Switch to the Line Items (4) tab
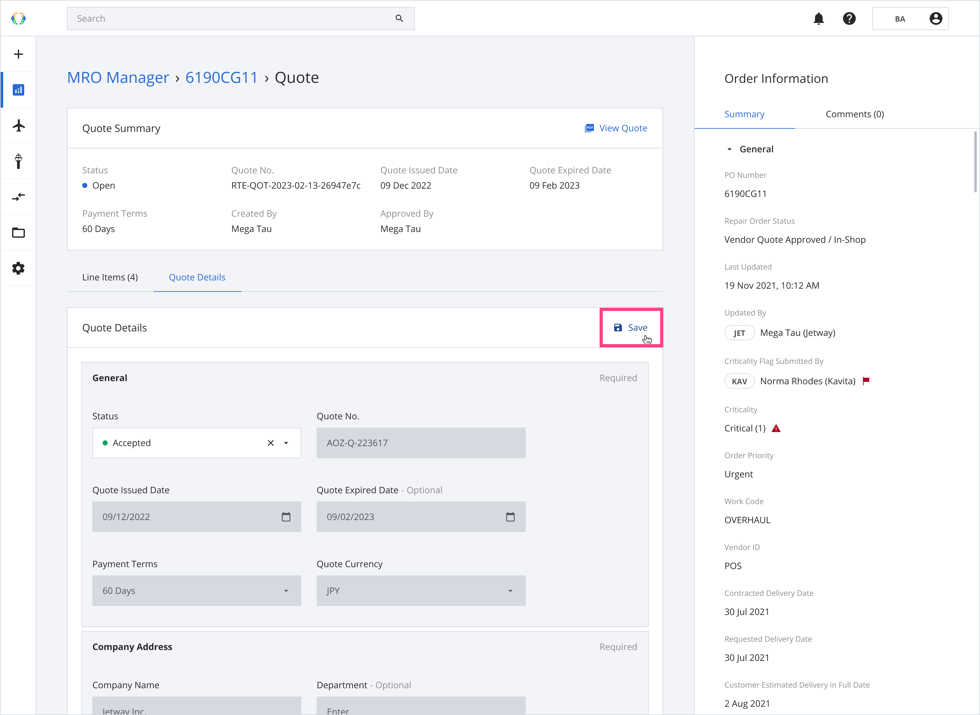980x715 pixels. [110, 278]
